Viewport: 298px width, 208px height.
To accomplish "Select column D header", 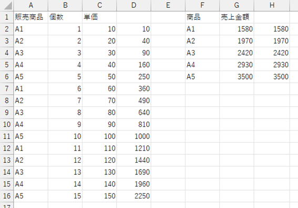I will tap(134, 5).
